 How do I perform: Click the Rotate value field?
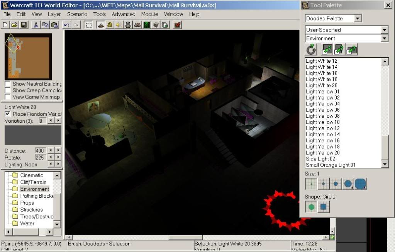click(x=41, y=157)
